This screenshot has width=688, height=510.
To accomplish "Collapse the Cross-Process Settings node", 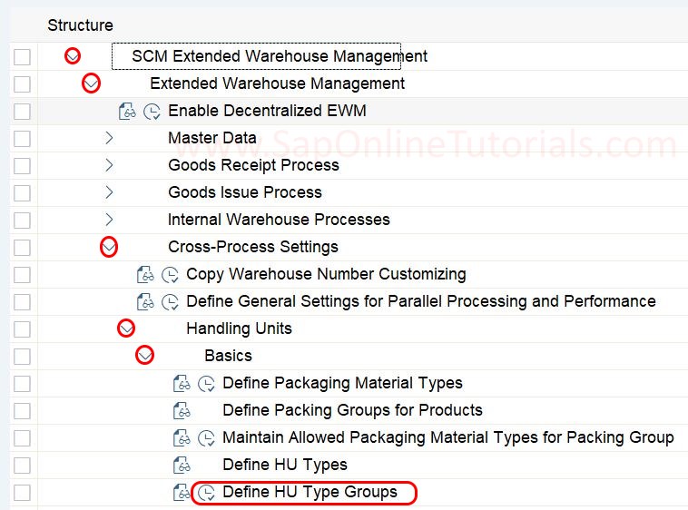I will (x=109, y=247).
